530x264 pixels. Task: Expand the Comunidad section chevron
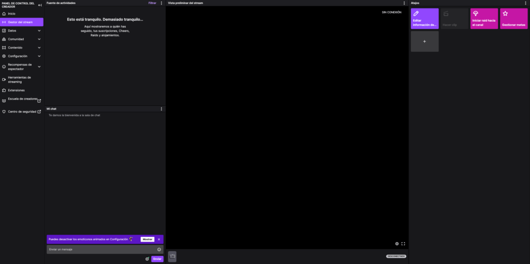click(x=39, y=39)
